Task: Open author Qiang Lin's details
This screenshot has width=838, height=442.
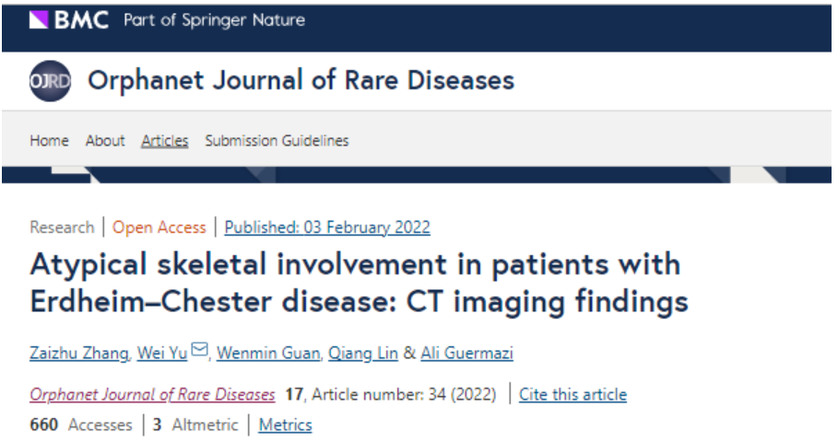Action: pos(365,353)
